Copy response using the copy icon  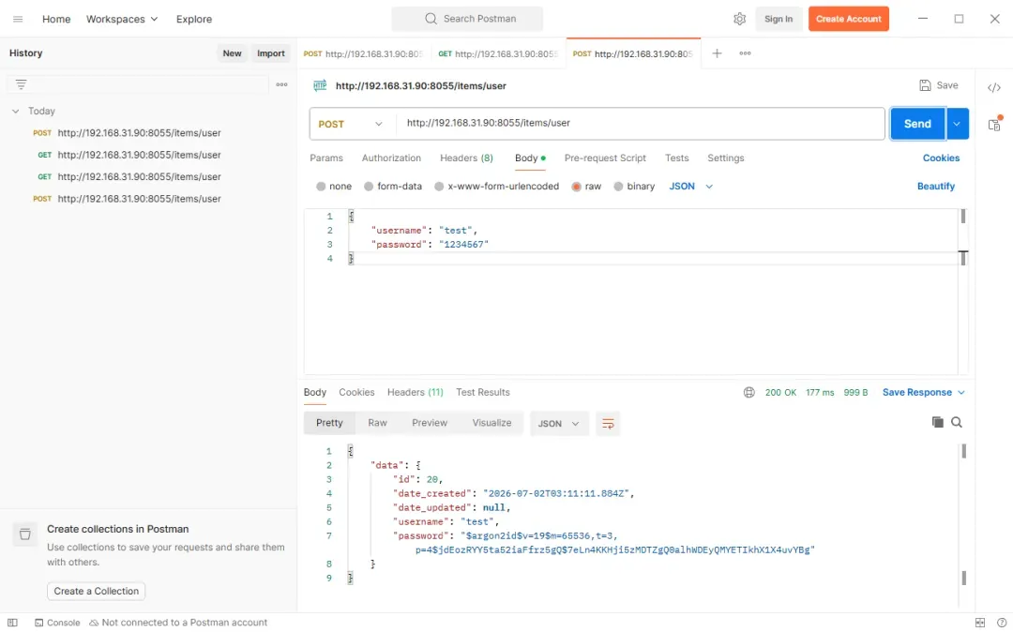click(937, 422)
